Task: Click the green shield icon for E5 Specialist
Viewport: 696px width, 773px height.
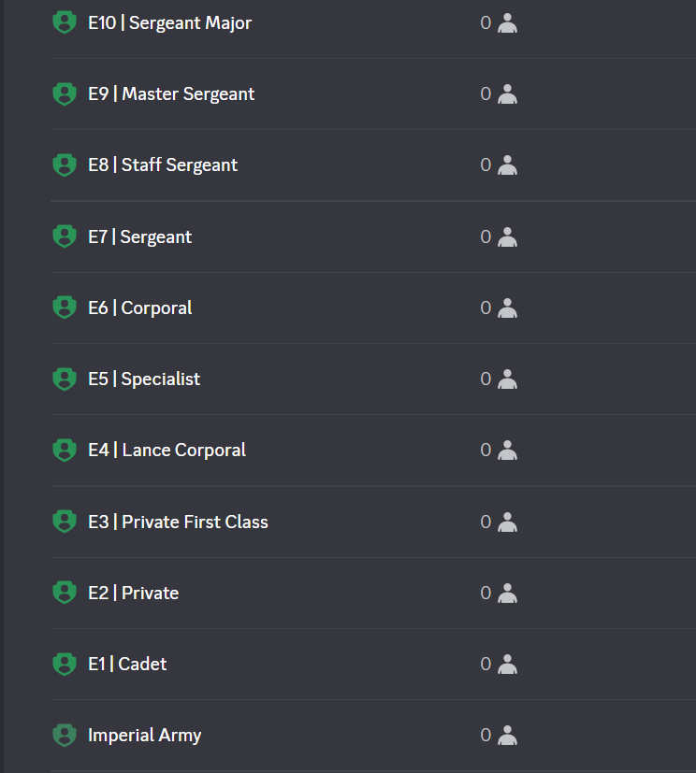Action: [64, 379]
